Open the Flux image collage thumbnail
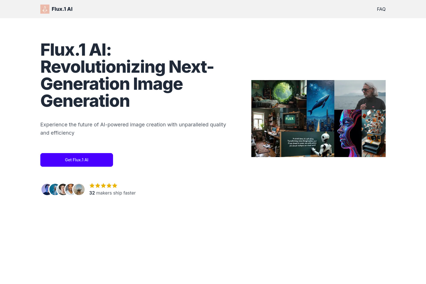 click(x=318, y=118)
